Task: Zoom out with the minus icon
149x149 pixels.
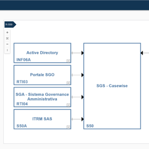Action: pos(7,44)
